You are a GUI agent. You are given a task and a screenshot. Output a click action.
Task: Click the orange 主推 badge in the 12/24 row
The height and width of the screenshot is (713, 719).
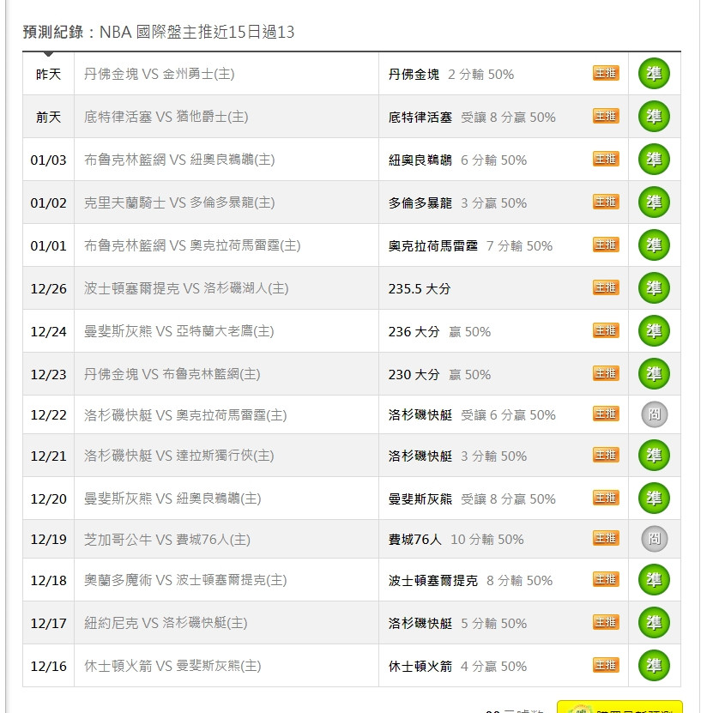pos(606,330)
